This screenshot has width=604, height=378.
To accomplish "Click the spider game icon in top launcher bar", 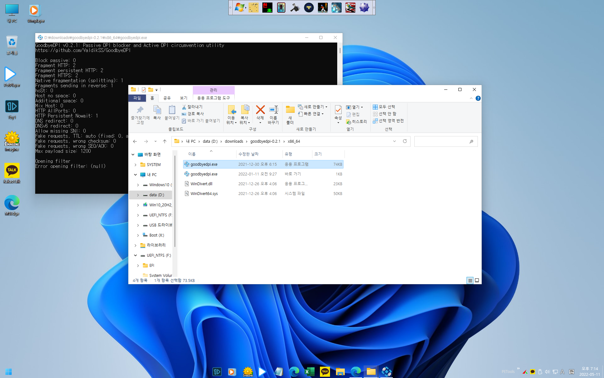I will point(281,7).
